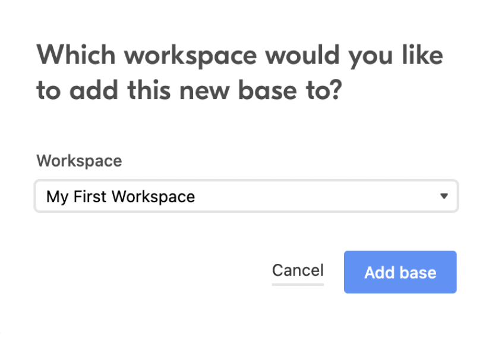Click the 'My First Workspace' text

coord(121,197)
